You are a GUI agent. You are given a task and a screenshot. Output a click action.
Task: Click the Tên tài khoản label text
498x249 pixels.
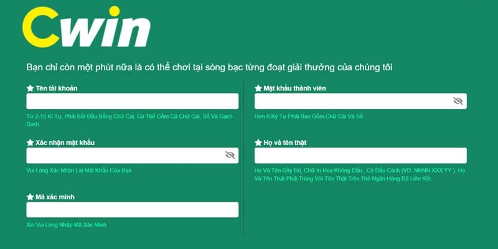point(57,88)
